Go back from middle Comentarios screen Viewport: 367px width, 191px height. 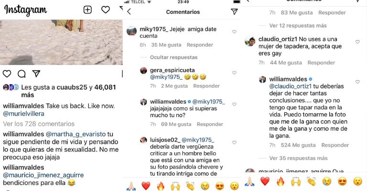coord(129,11)
